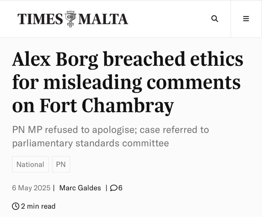262x217 pixels.
Task: Click the crest emblem in the logo
Action: point(70,19)
